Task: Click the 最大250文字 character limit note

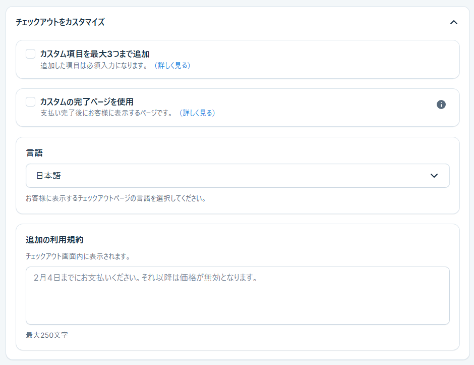Action: 47,335
